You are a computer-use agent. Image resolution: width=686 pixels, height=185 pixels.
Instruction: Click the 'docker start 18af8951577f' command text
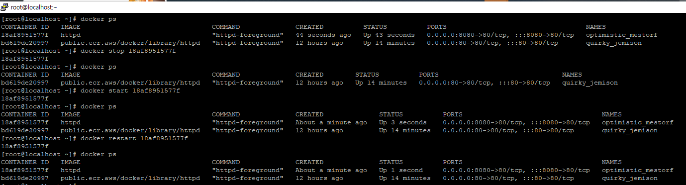[x=130, y=91]
